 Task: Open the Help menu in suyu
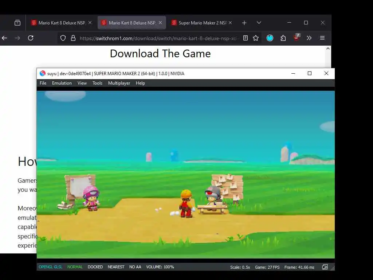pos(140,83)
